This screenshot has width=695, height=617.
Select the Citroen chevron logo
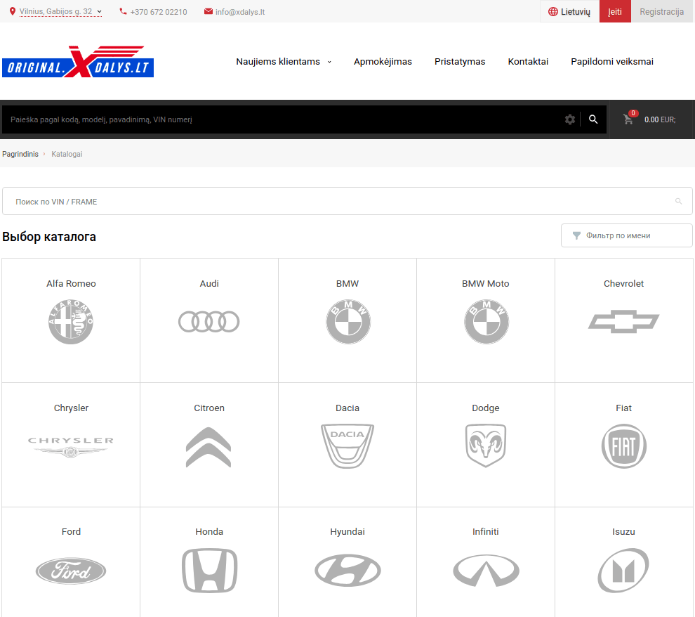208,447
